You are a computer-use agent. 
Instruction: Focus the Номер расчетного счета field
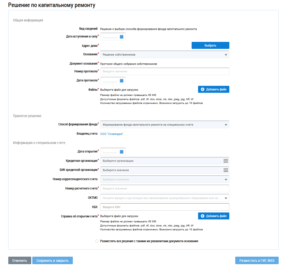pos(165,188)
